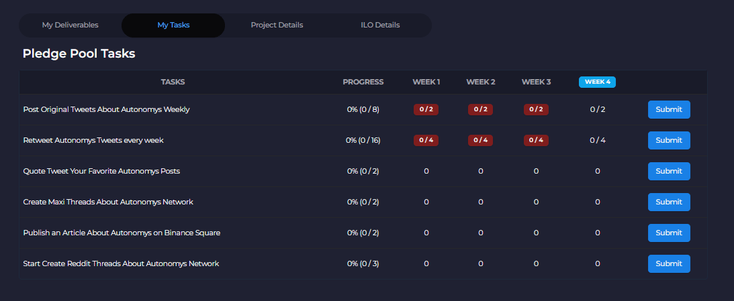Click the Pledge Pool Tasks heading
734x301 pixels.
(79, 54)
